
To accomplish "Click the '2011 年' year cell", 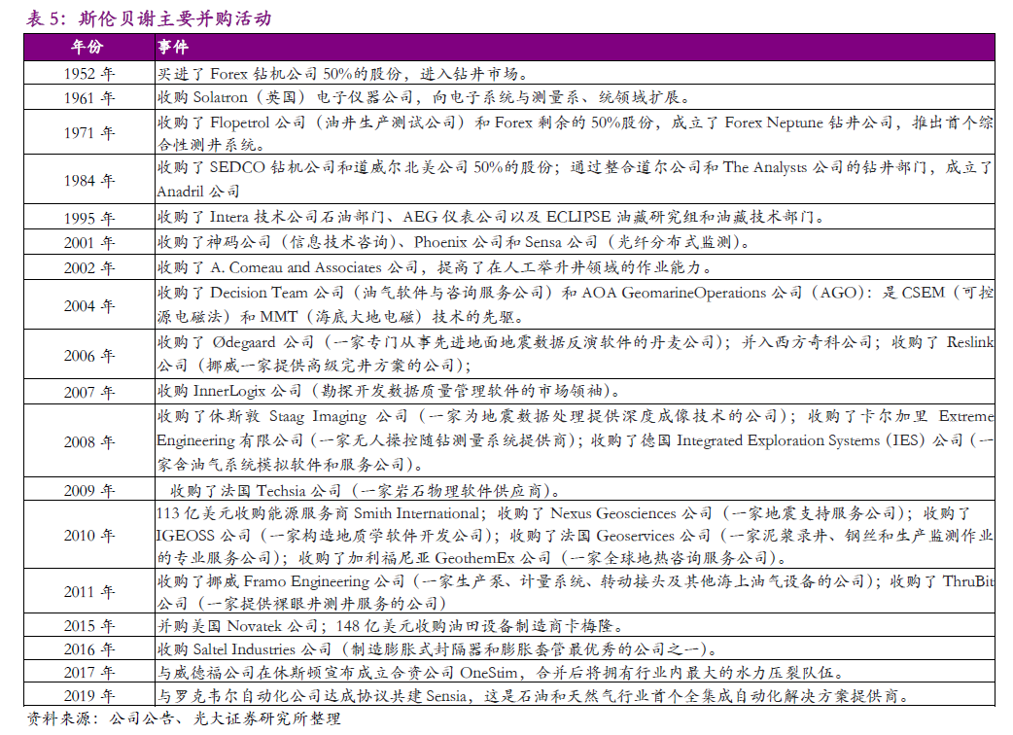I will pos(89,592).
